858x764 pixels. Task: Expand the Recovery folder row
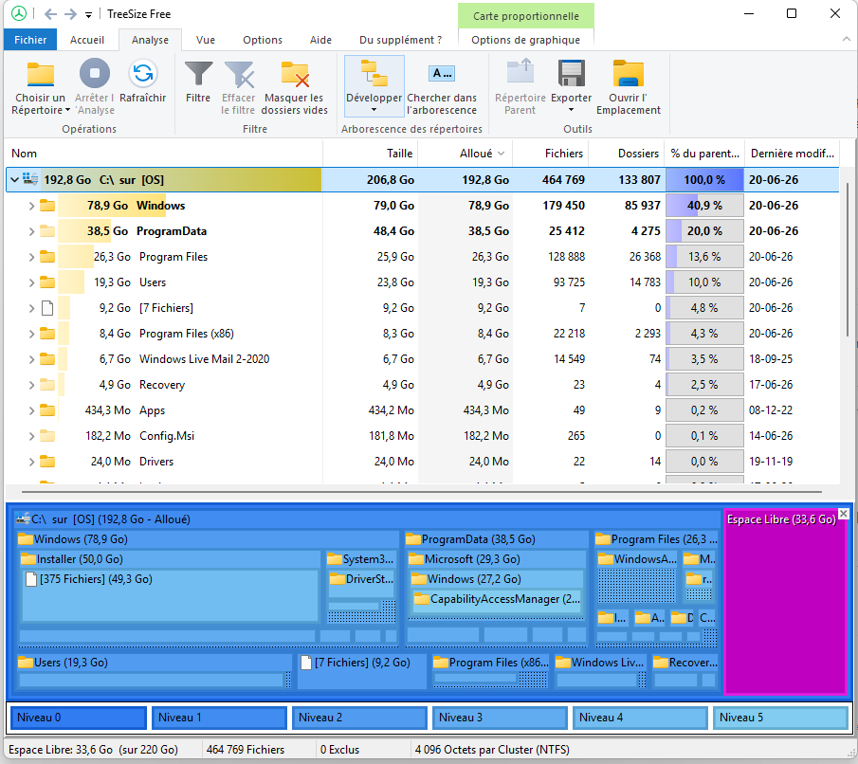31,385
